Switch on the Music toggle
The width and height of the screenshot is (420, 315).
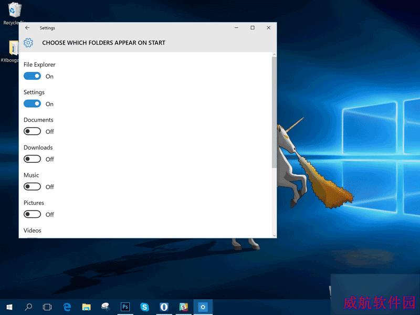(x=32, y=186)
